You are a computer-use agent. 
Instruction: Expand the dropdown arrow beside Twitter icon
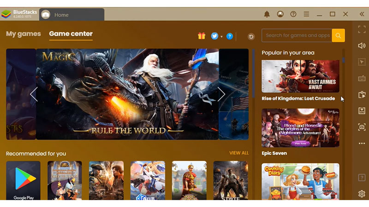point(221,37)
